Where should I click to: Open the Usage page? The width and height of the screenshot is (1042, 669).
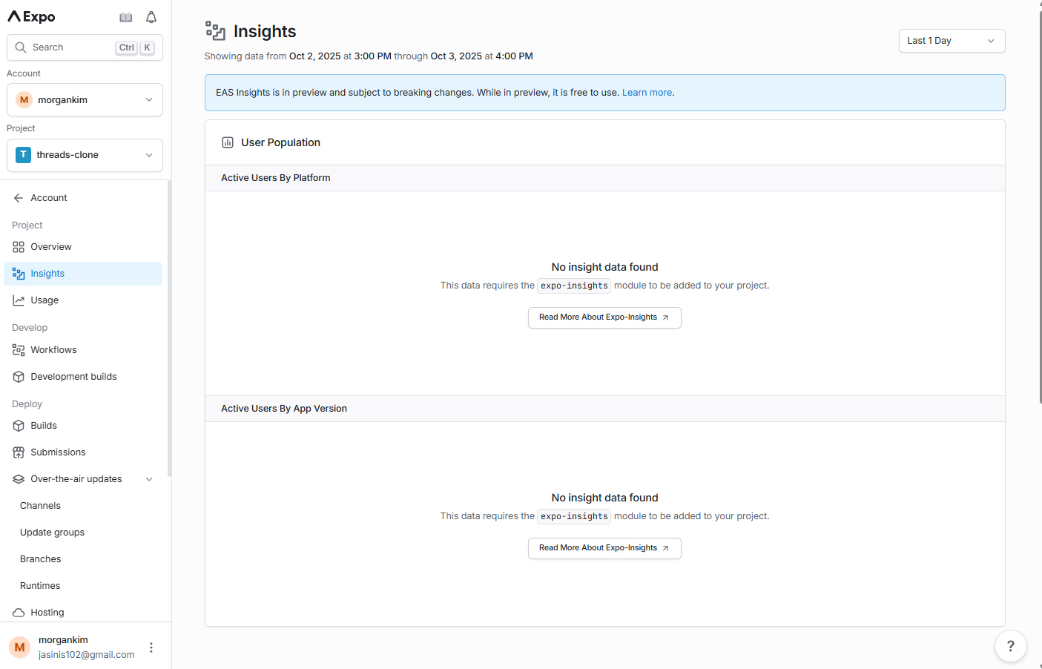click(83, 300)
